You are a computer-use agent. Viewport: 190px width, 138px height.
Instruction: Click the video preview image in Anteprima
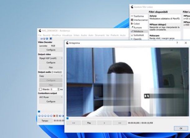pyautogui.click(x=127, y=82)
